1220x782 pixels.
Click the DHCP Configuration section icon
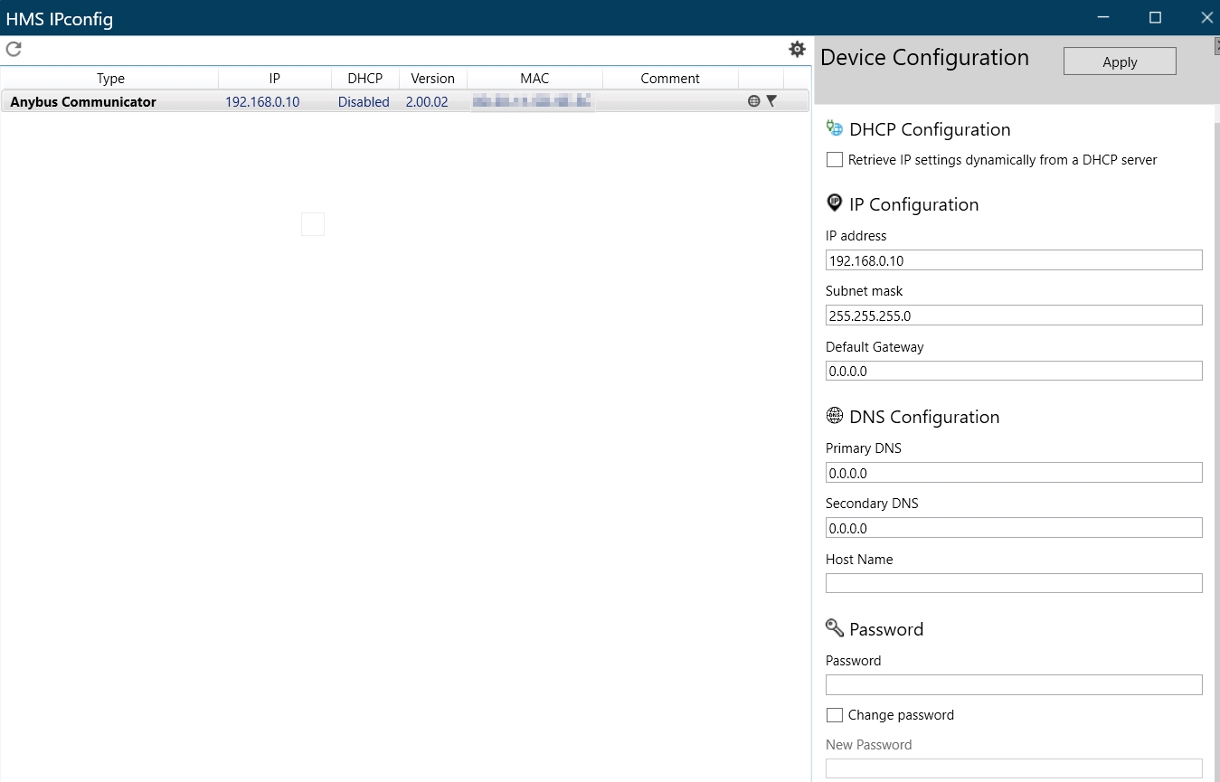[835, 129]
